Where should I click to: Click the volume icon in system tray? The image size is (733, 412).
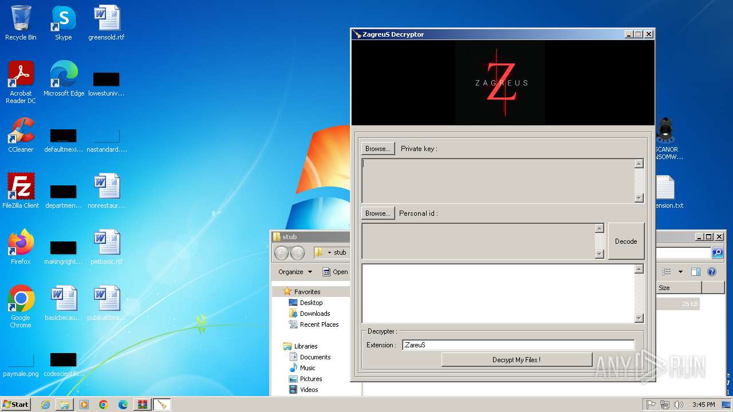pyautogui.click(x=679, y=405)
